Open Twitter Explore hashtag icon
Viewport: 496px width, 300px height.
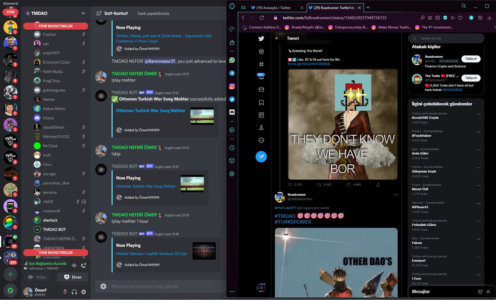coord(261,64)
